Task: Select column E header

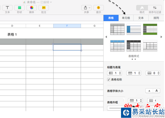Action: (x=40, y=26)
